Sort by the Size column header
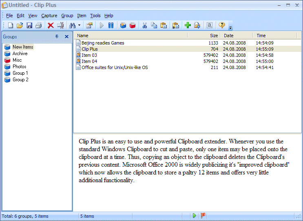 click(203, 36)
